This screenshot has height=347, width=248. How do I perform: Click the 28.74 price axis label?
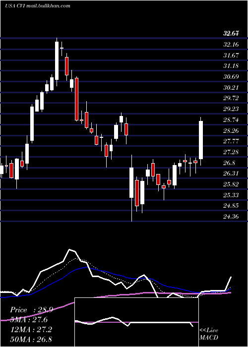tap(231, 120)
